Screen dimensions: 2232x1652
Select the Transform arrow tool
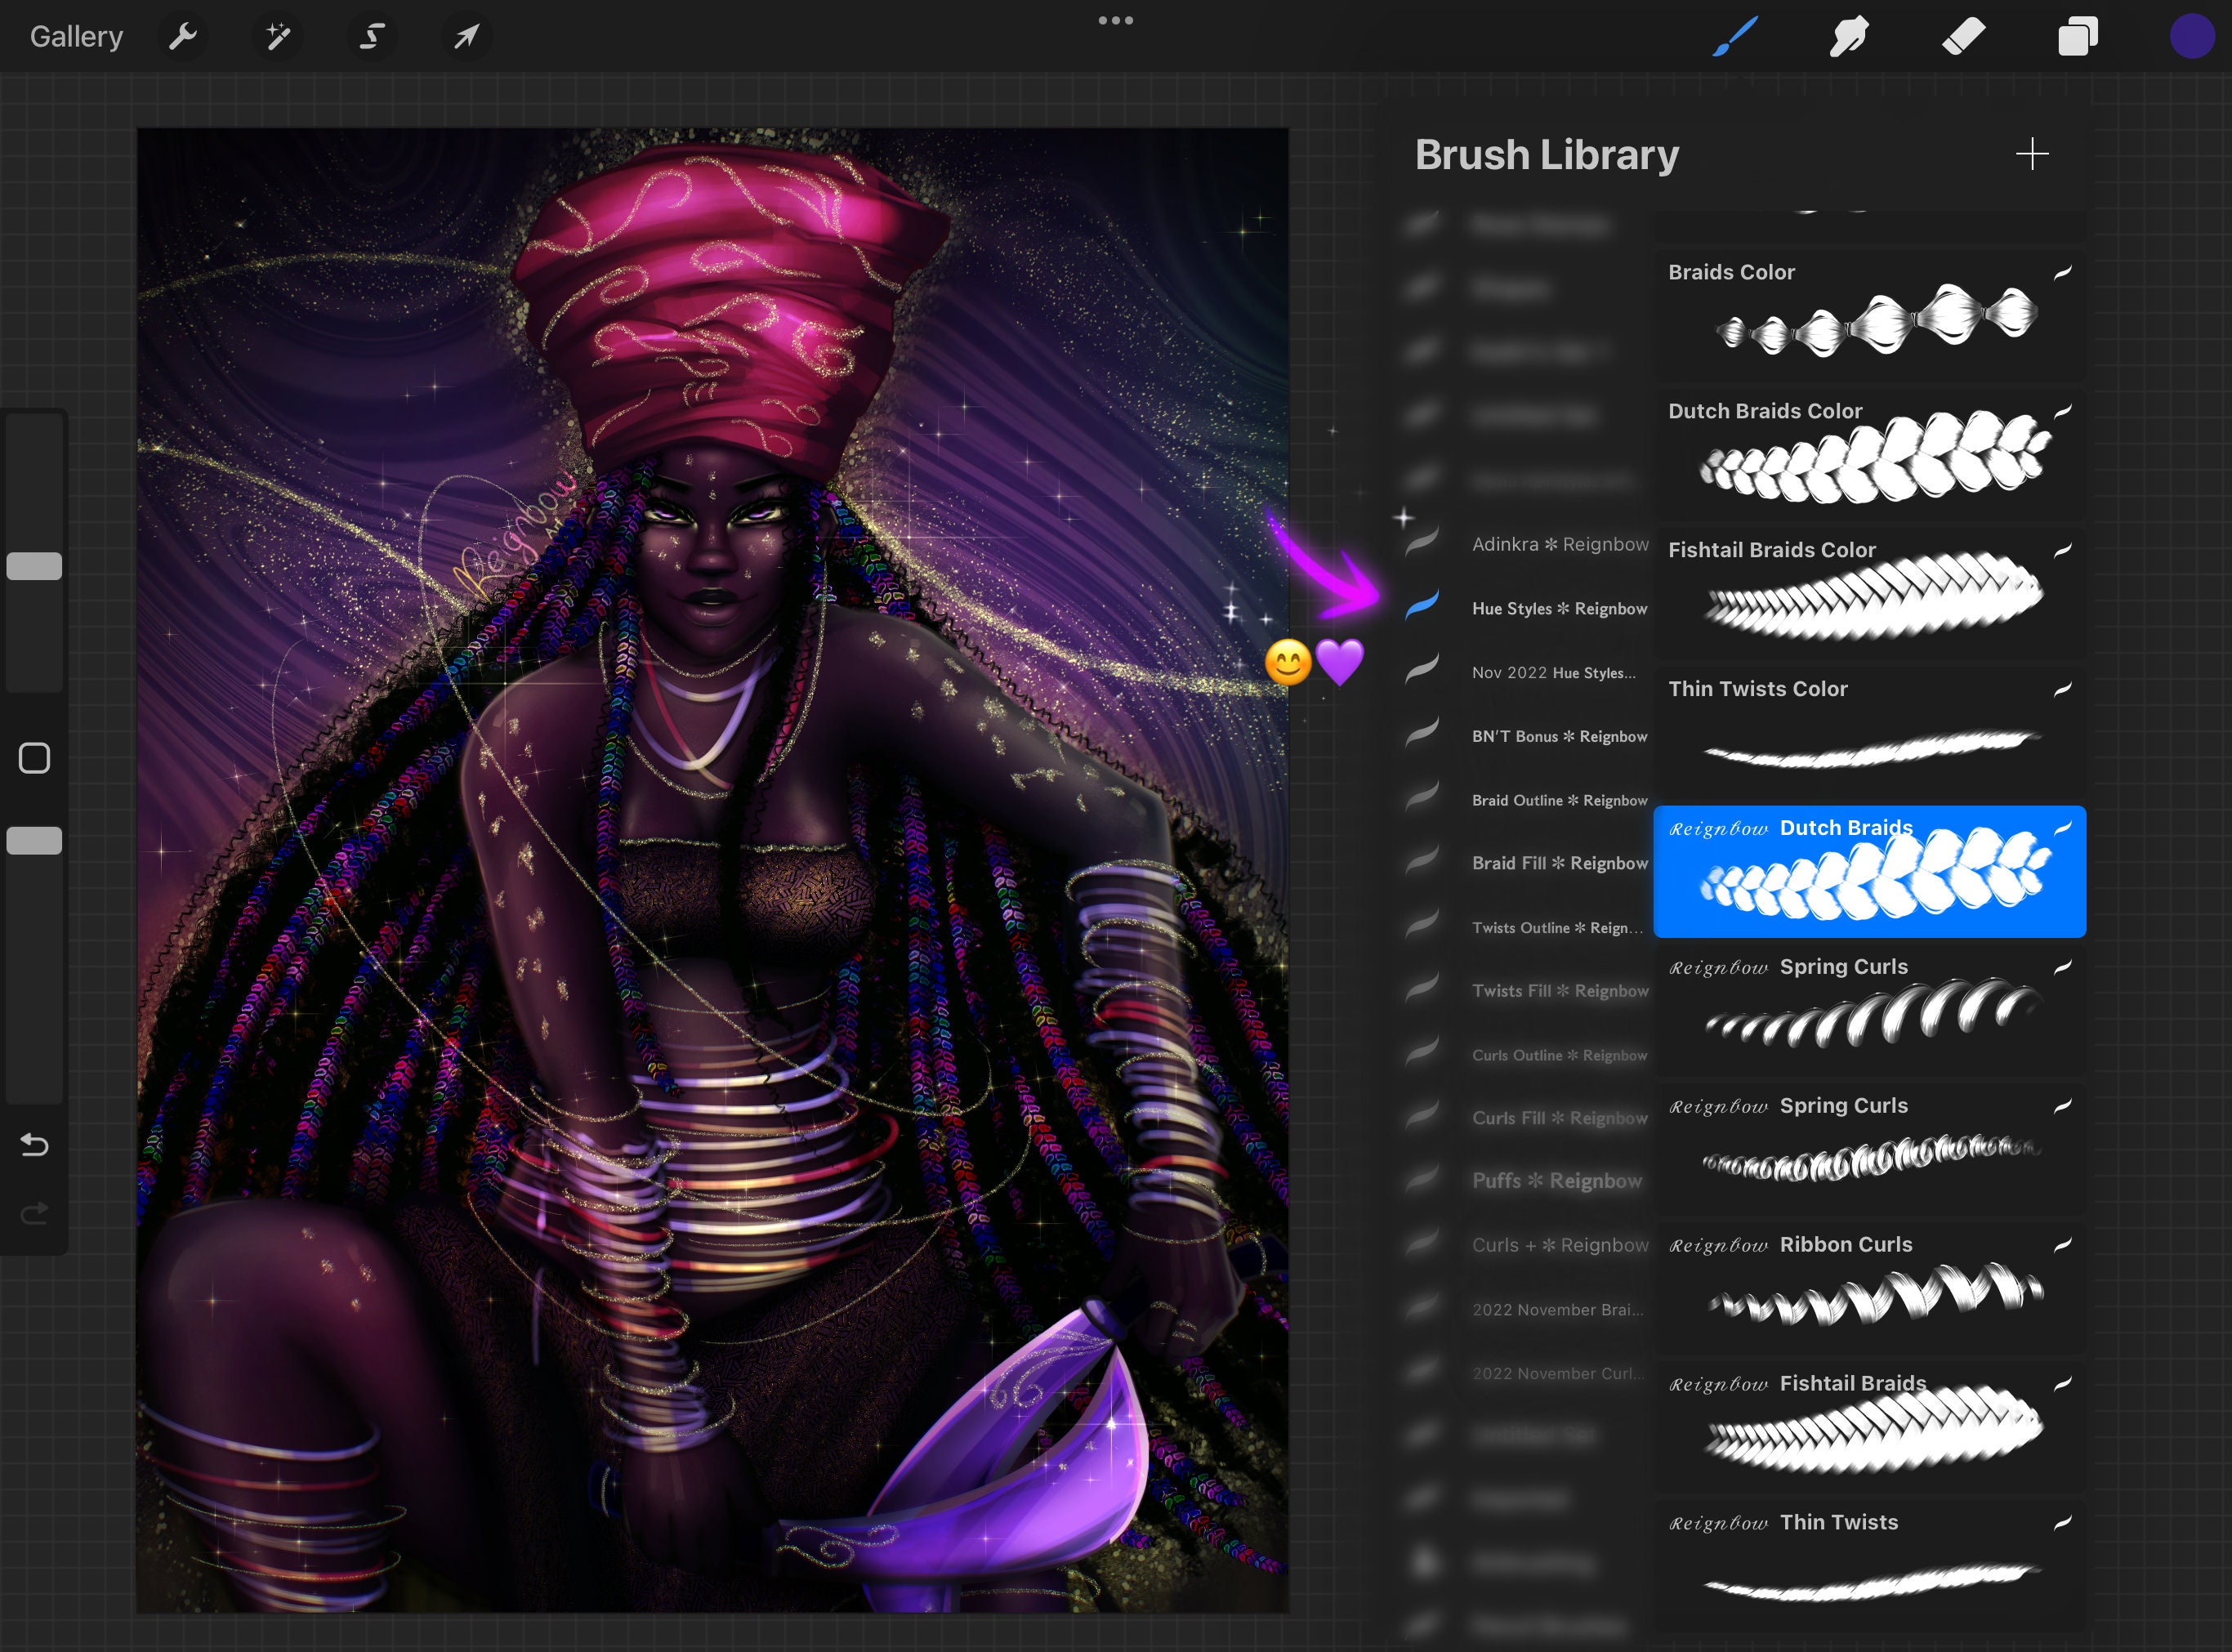464,36
